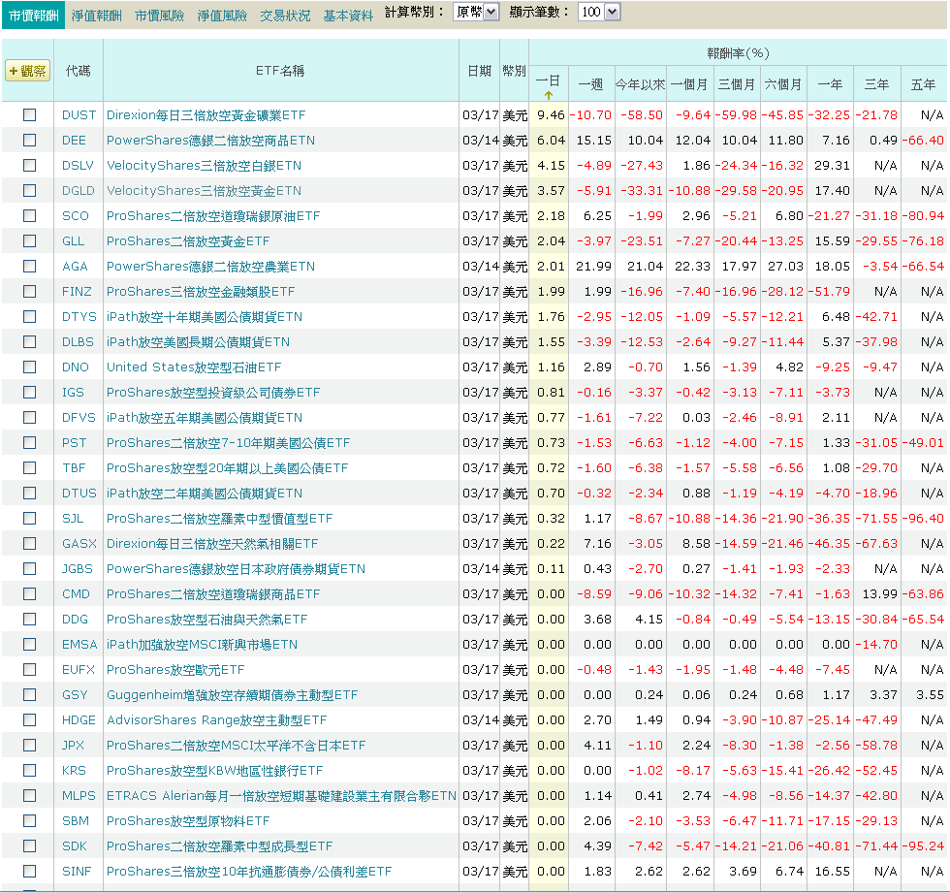Click the GASX ticker code
The height and width of the screenshot is (893, 950).
[x=79, y=544]
